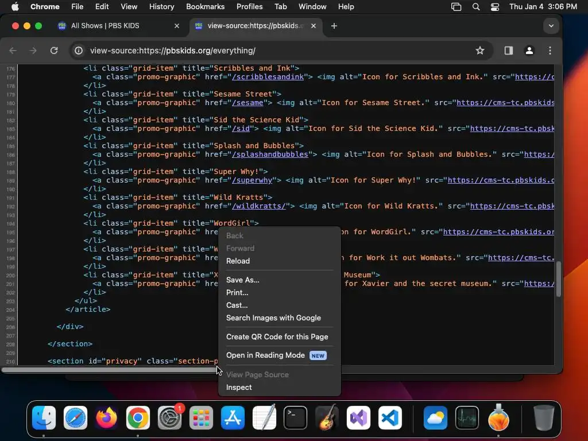Open the Window menu

[x=312, y=7]
